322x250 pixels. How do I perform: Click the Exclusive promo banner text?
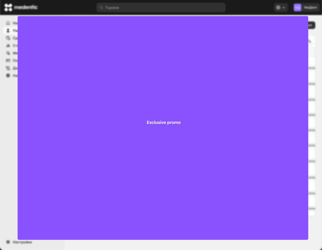click(x=163, y=122)
